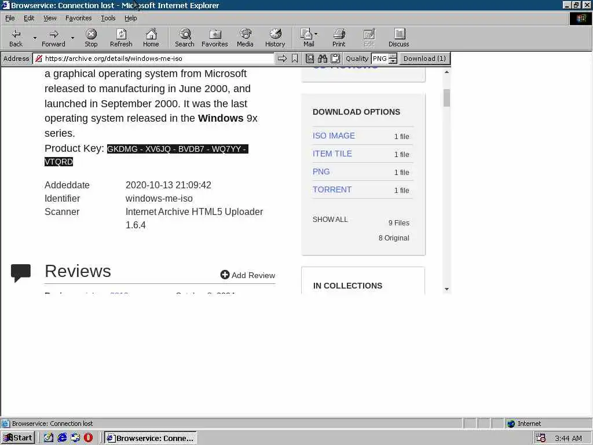Click the Go arrow next to address bar

point(282,59)
